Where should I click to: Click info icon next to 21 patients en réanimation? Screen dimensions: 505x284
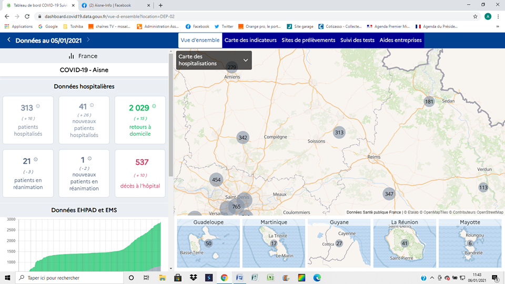tap(36, 159)
